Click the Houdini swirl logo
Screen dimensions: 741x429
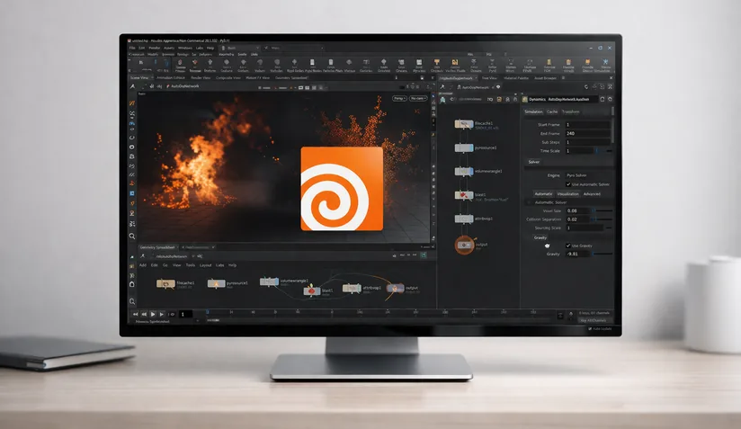pos(341,187)
